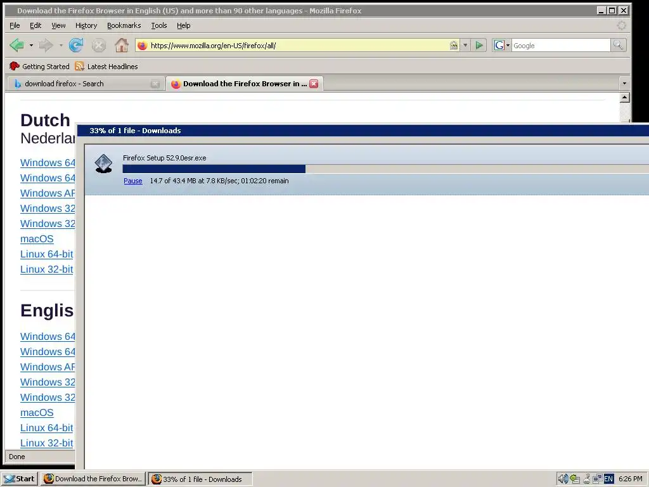
Task: Close the Download the Firefox Browser tab
Action: (x=314, y=84)
